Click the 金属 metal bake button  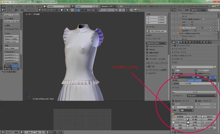[x=179, y=128]
